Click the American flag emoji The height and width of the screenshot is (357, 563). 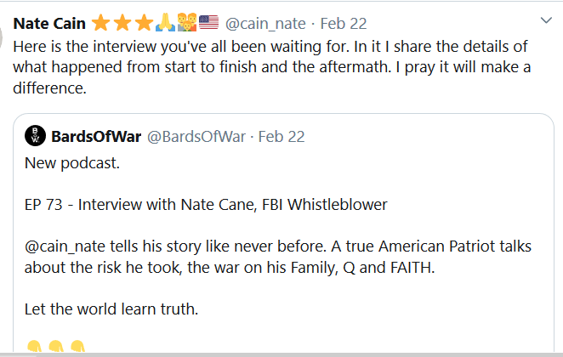coord(208,22)
